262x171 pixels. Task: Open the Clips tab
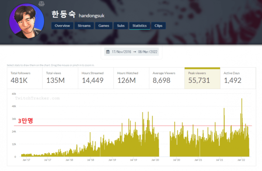click(x=159, y=26)
